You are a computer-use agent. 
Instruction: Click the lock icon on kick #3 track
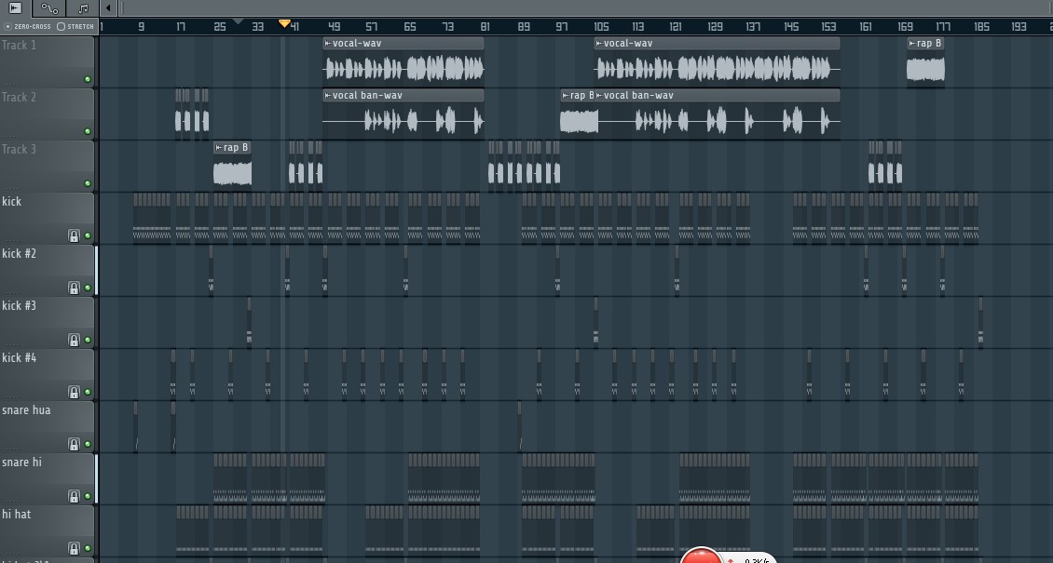coord(74,340)
